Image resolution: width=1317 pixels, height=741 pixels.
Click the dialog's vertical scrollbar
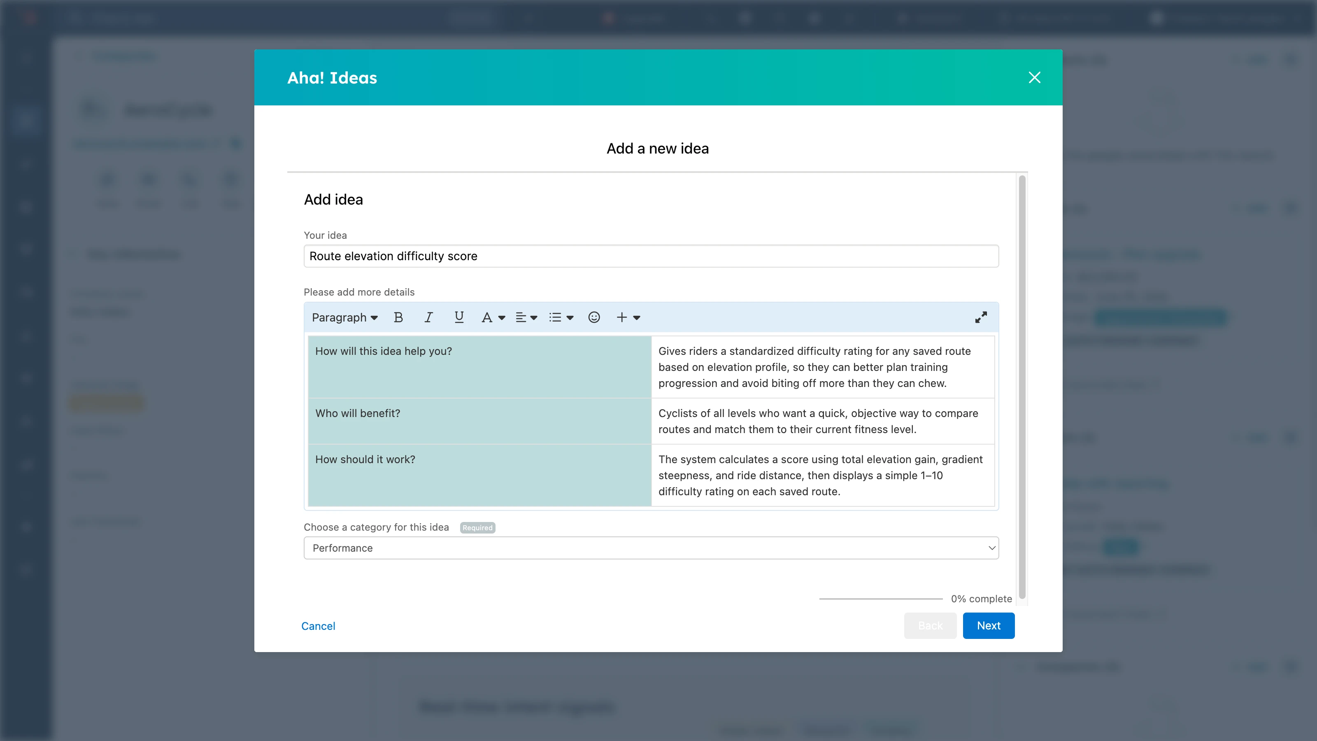coord(1022,387)
